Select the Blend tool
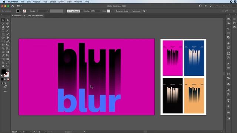The height and width of the screenshot is (133, 237). coord(7,55)
